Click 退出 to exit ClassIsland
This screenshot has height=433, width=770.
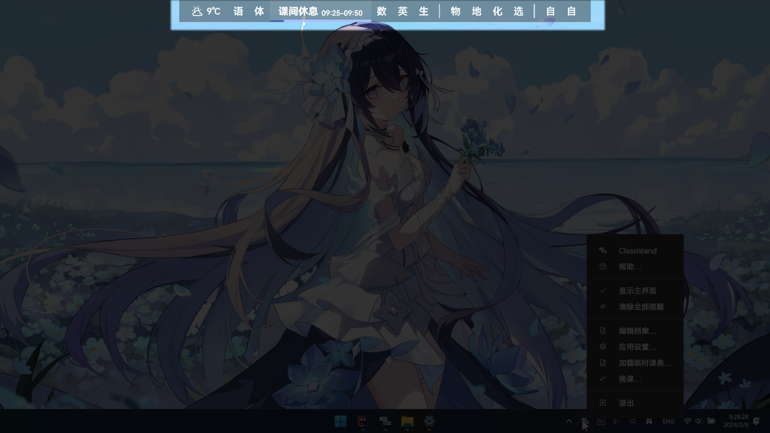[x=626, y=403]
